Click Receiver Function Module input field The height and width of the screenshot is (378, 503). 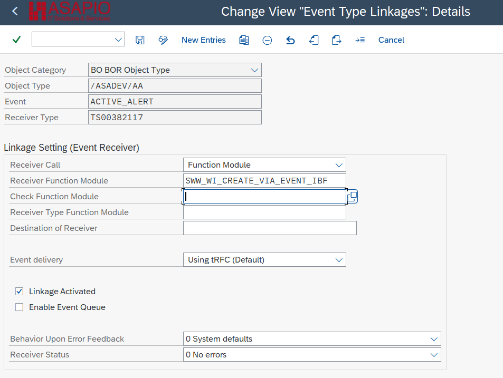[264, 181]
